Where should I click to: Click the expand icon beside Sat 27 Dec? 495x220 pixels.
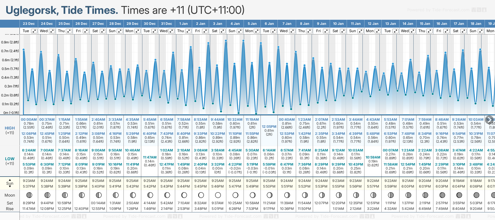(103, 31)
